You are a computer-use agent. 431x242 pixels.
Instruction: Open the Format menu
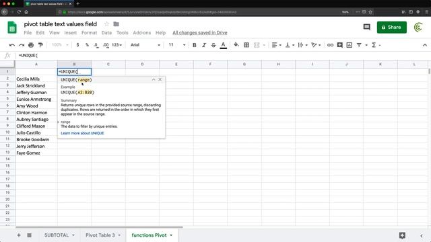[89, 33]
